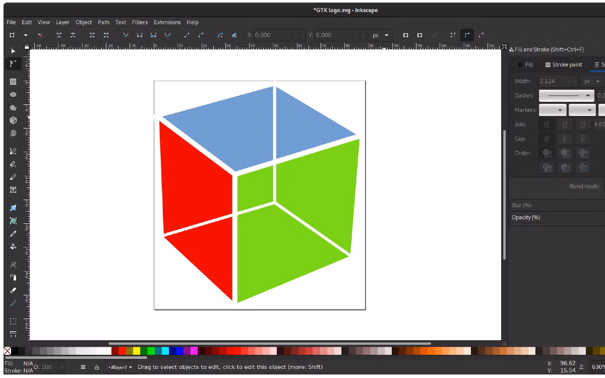Choose the Text tool
605x378 pixels.
13,190
